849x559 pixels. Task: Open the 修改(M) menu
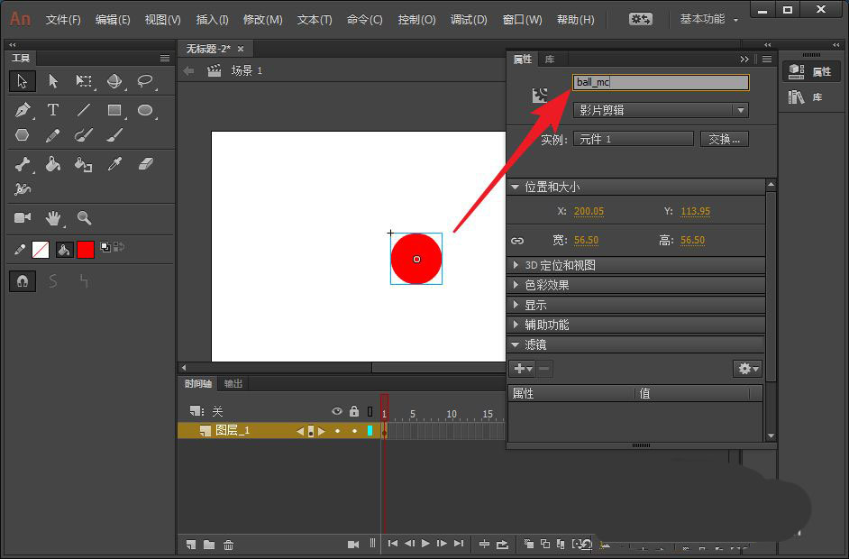pos(262,20)
